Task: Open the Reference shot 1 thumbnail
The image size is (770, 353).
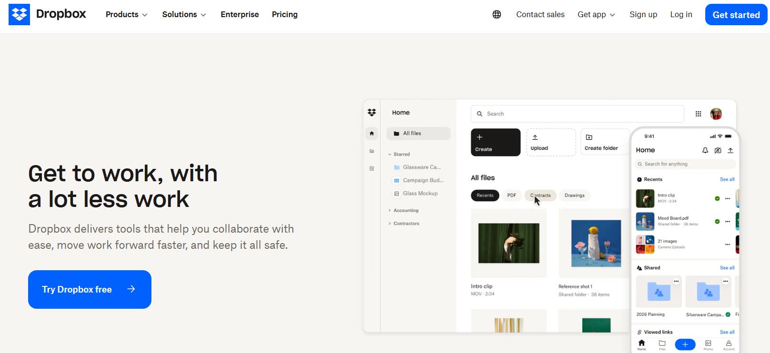Action: click(x=596, y=243)
